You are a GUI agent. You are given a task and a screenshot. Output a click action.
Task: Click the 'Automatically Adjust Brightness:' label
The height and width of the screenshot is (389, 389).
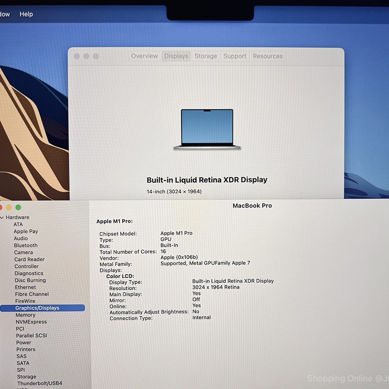[x=149, y=312]
